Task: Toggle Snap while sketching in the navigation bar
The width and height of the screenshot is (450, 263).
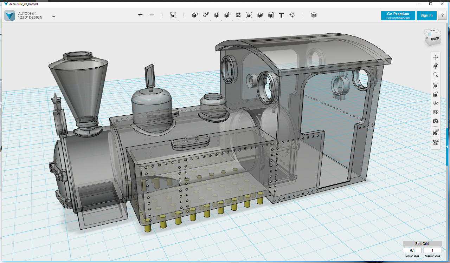Action: point(436,132)
